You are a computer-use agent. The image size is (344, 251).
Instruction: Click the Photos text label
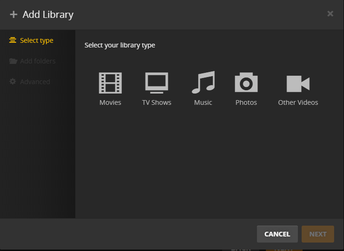click(x=246, y=102)
